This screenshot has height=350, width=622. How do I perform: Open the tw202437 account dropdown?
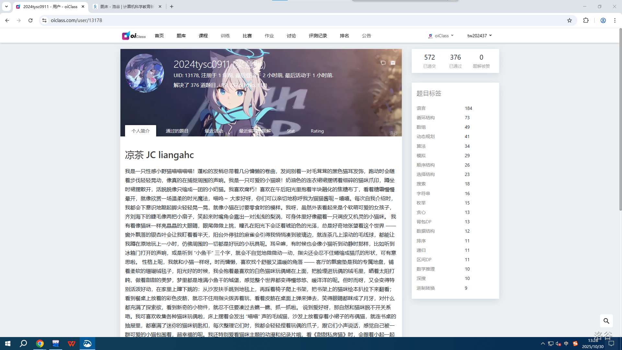pos(479,36)
